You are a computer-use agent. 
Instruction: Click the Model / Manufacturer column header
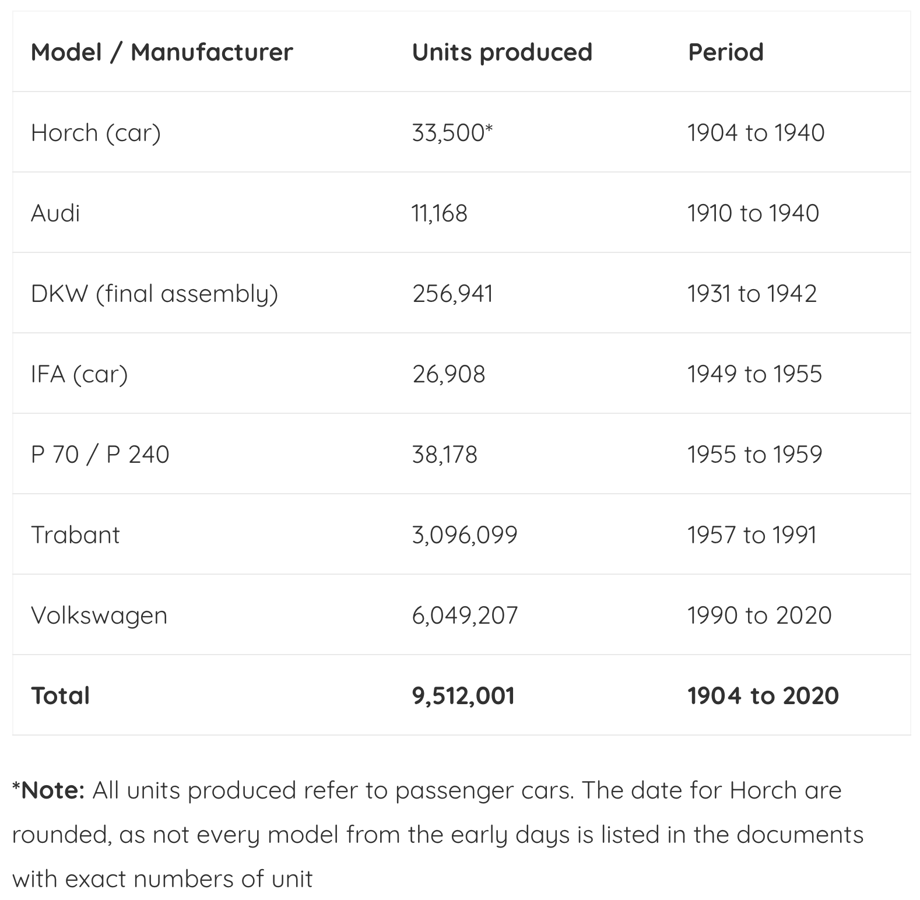[x=161, y=52]
